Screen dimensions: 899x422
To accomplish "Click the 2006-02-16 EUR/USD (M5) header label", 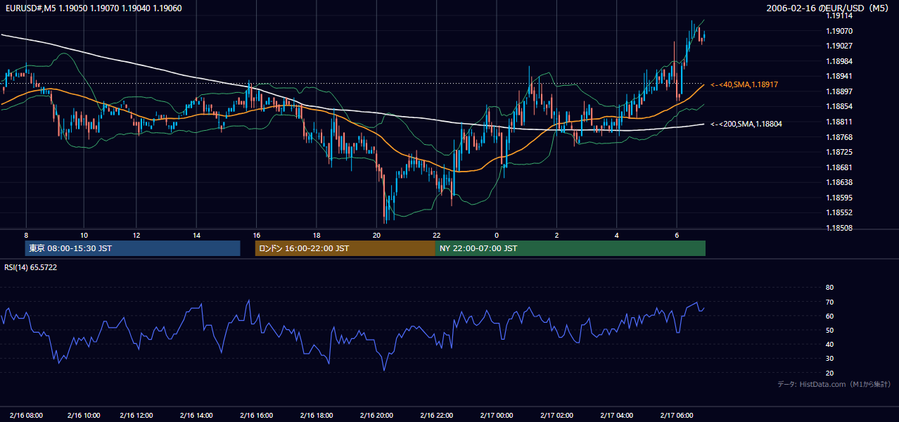I will (828, 8).
